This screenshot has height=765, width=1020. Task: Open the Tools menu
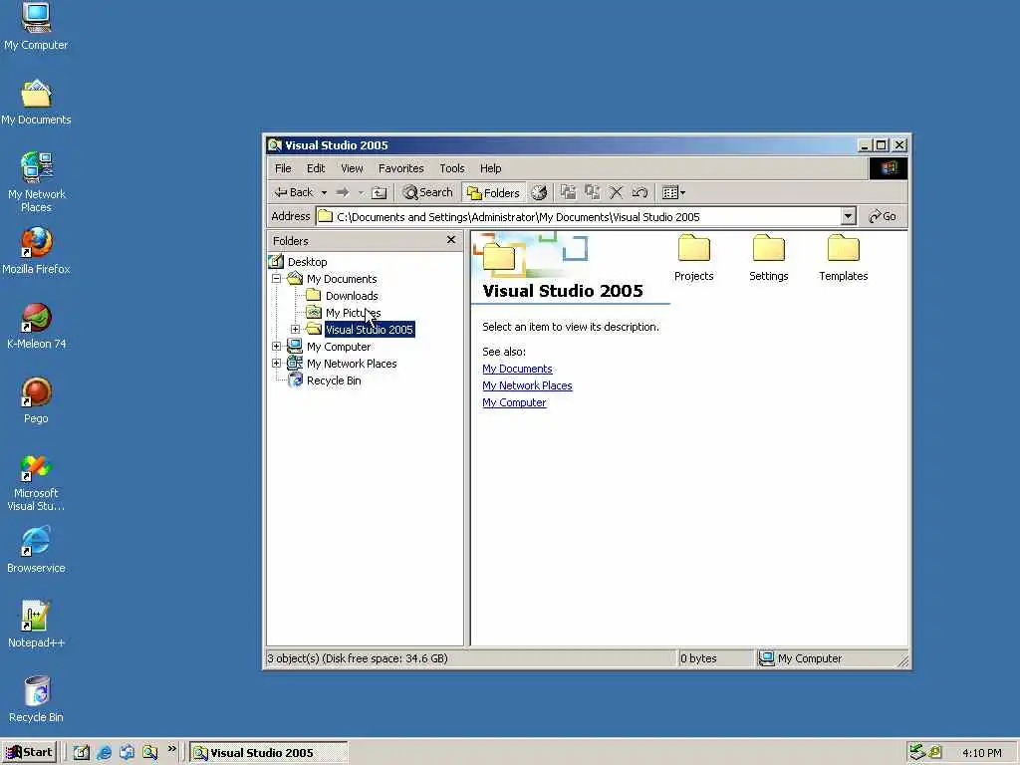[x=451, y=168]
